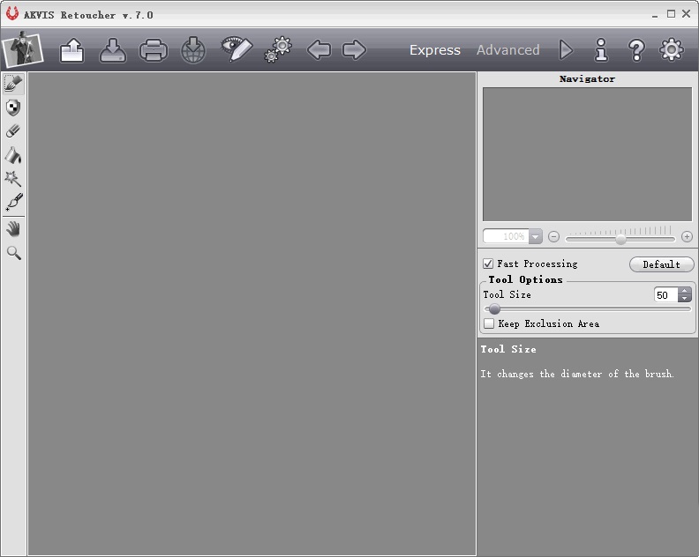The height and width of the screenshot is (557, 699).
Task: Click the Tool Size value field
Action: [665, 294]
